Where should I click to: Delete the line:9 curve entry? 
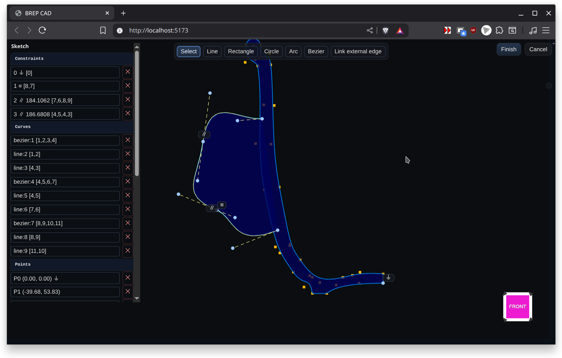pyautogui.click(x=128, y=251)
